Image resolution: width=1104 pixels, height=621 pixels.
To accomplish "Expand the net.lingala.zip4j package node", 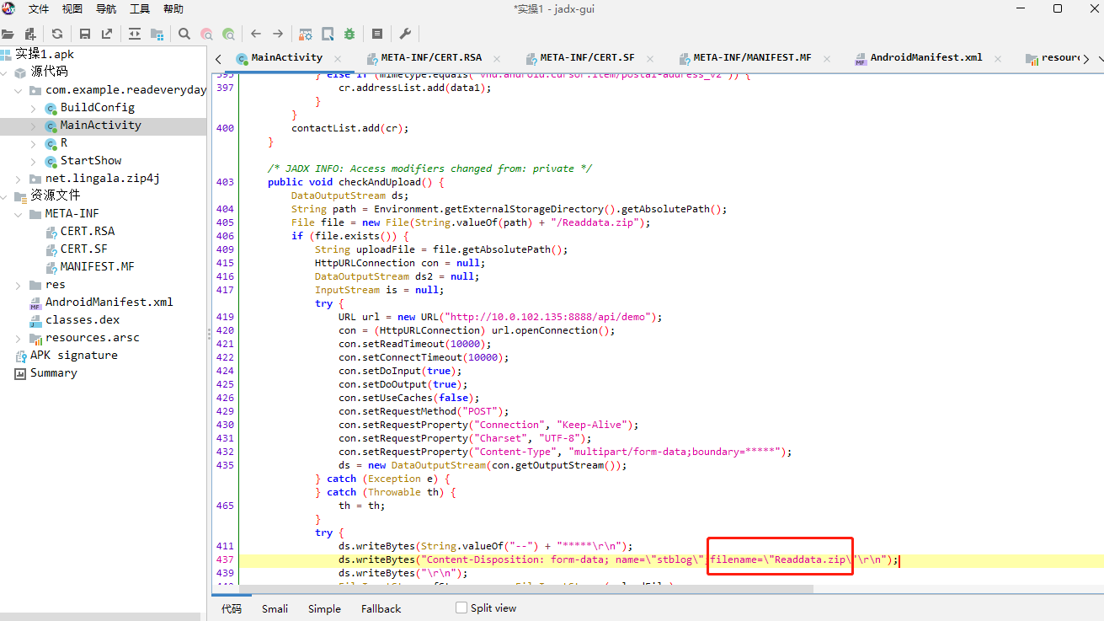I will pos(19,179).
